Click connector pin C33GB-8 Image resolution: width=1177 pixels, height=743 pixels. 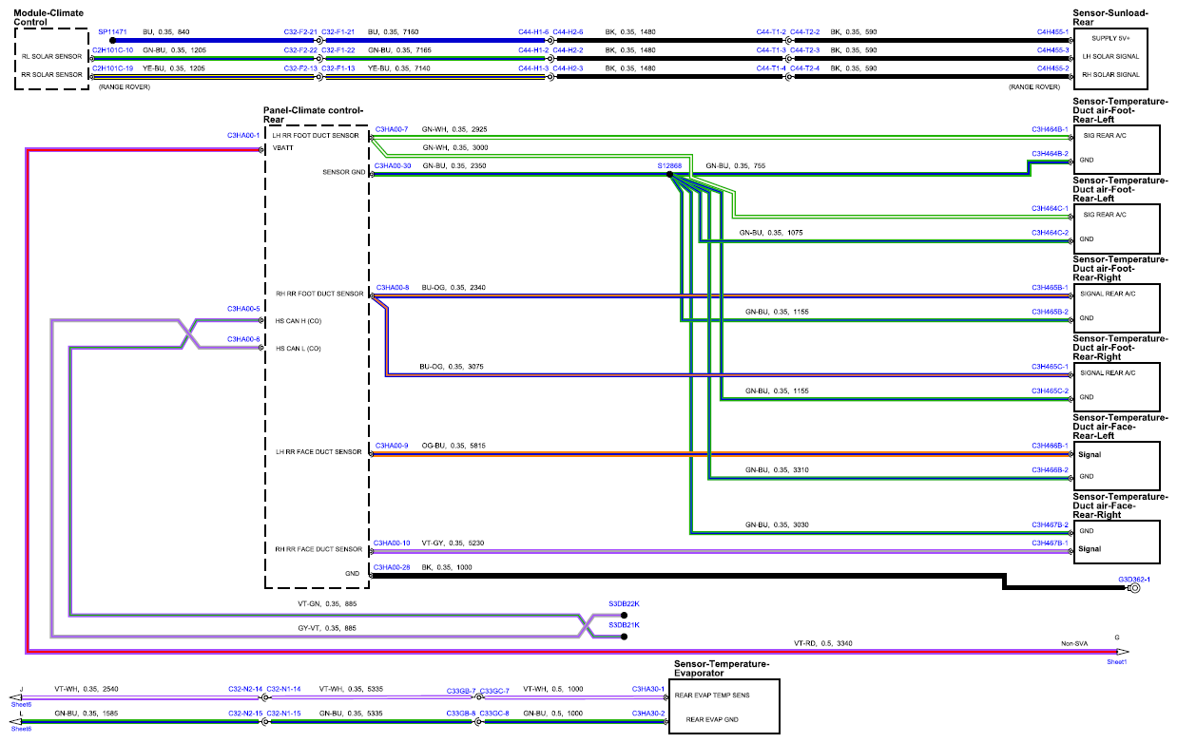[x=461, y=713]
